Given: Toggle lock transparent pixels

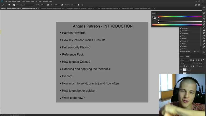Looking at the screenshot, I should tap(184, 66).
